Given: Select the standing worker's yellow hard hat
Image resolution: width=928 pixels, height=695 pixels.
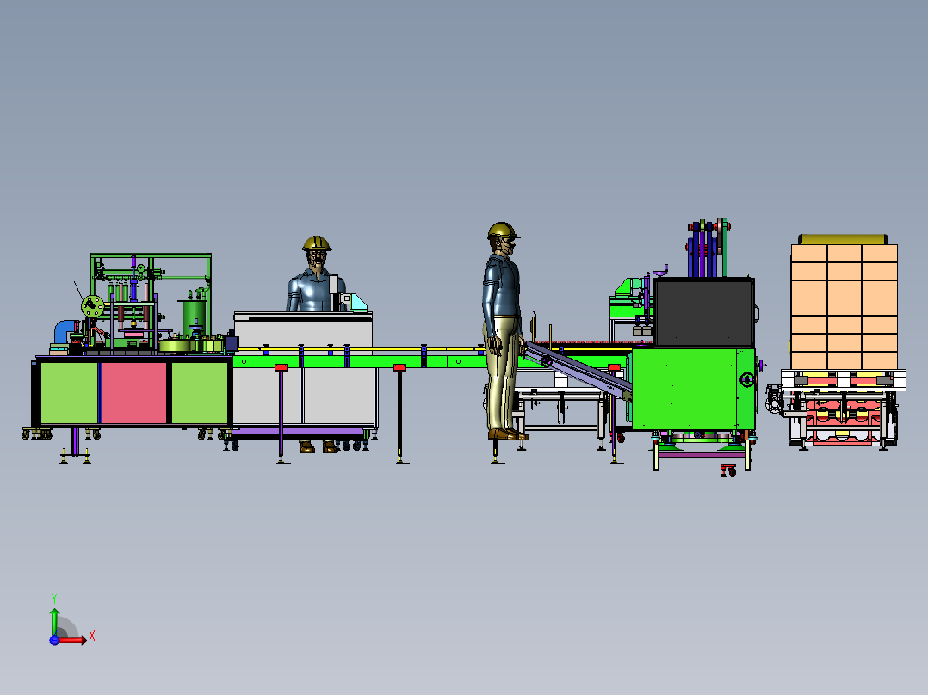Looking at the screenshot, I should [x=503, y=231].
